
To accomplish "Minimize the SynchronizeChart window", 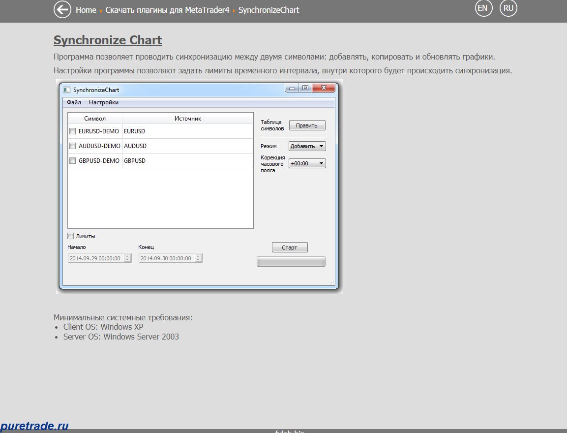I will [292, 88].
